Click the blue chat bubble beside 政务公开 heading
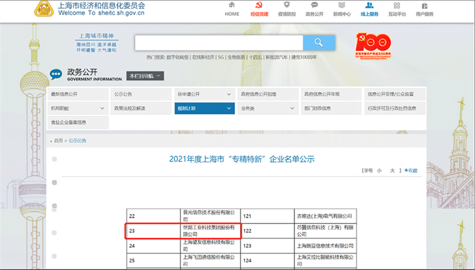Image resolution: width=475 pixels, height=270 pixels. click(x=56, y=74)
